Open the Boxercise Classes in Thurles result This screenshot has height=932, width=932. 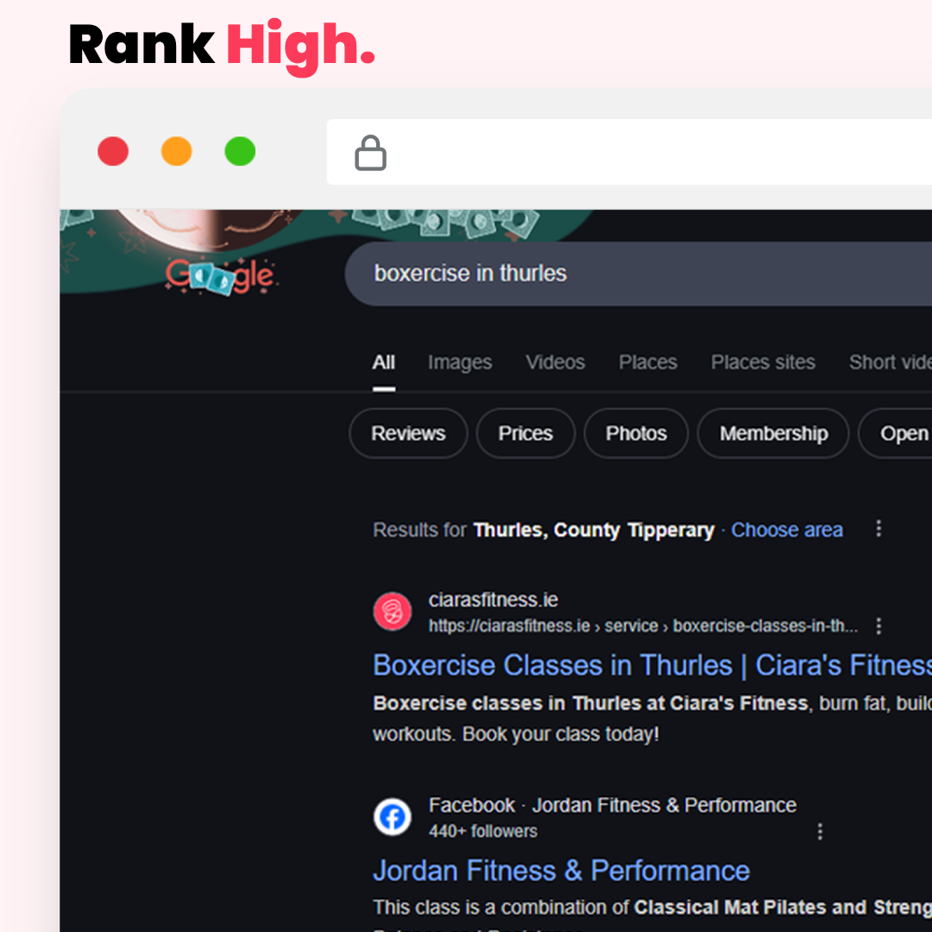[x=652, y=665]
